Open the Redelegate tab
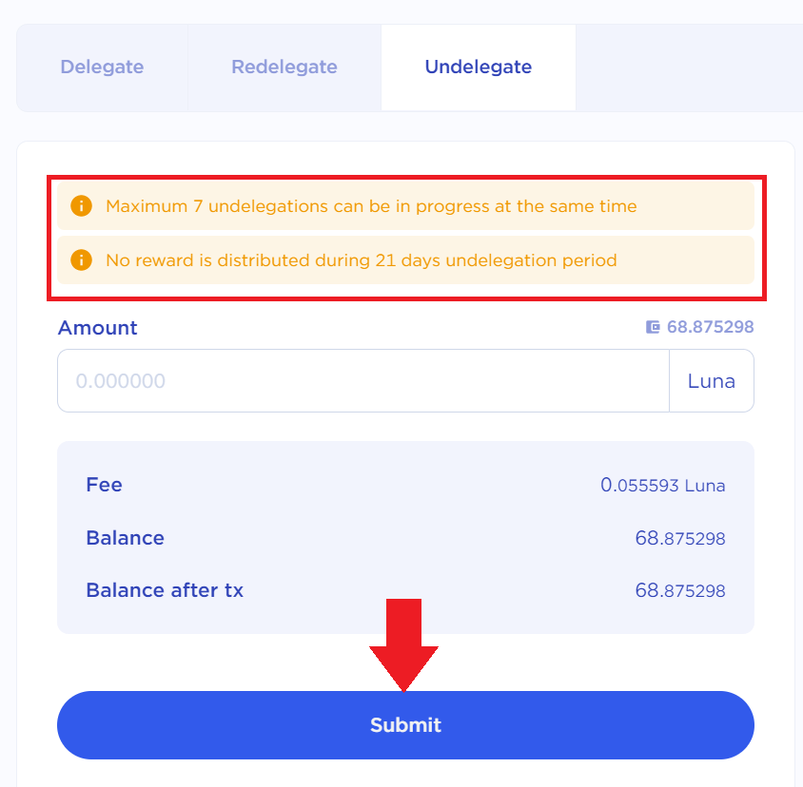Image resolution: width=803 pixels, height=787 pixels. coord(284,67)
